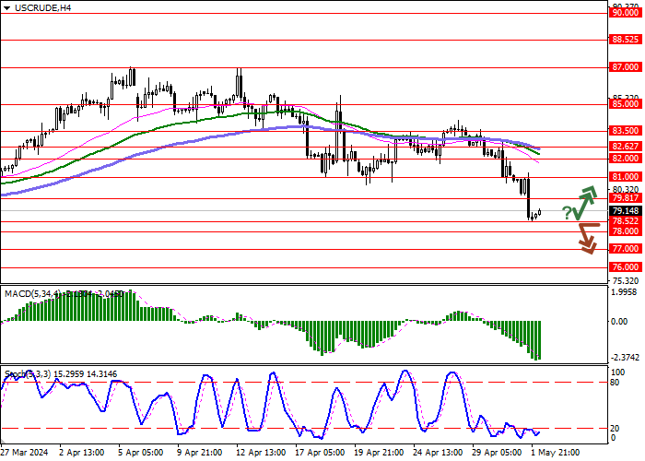The image size is (645, 461).
Task: Click the 27 Mar 2024 date label
Action: click(24, 453)
